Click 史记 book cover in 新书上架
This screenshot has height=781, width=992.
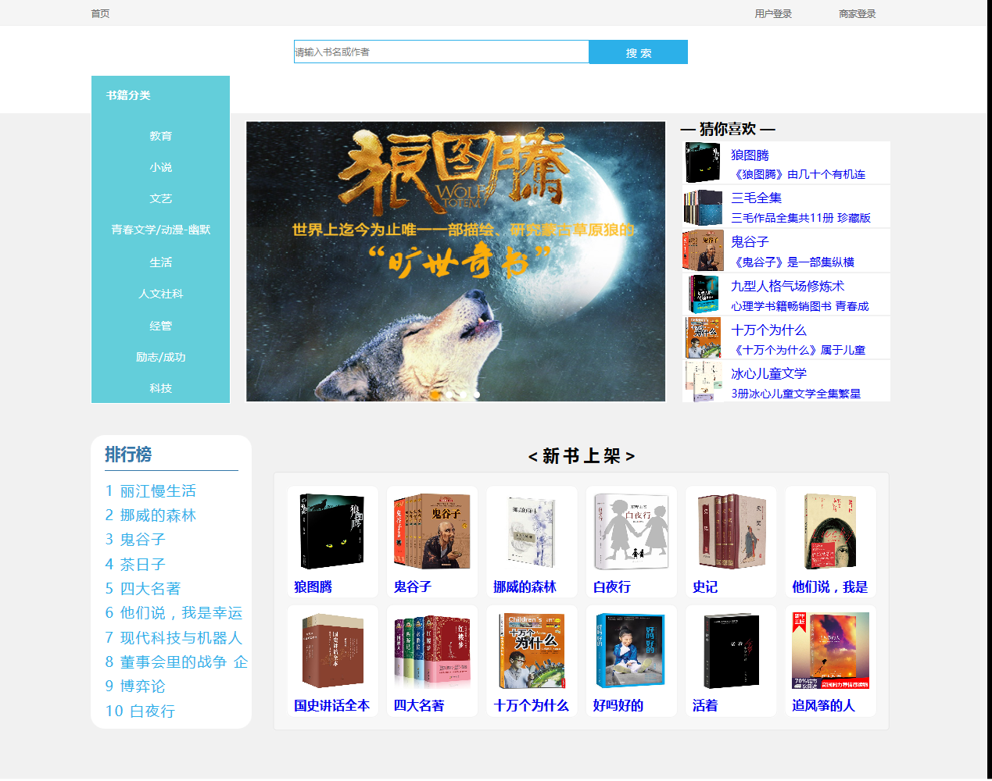click(731, 531)
